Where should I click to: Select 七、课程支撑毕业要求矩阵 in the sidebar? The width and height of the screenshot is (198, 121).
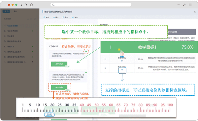pyautogui.click(x=14, y=57)
